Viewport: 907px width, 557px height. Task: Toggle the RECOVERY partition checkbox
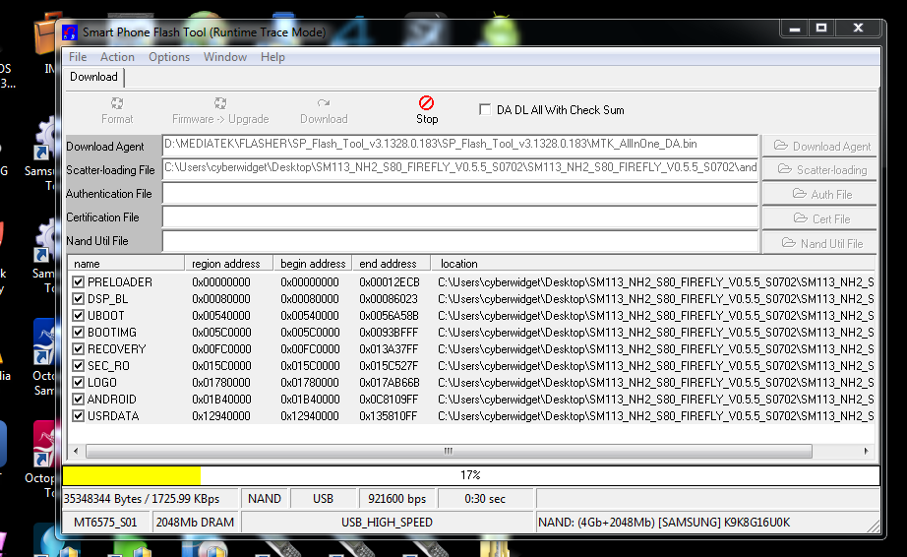pos(79,349)
